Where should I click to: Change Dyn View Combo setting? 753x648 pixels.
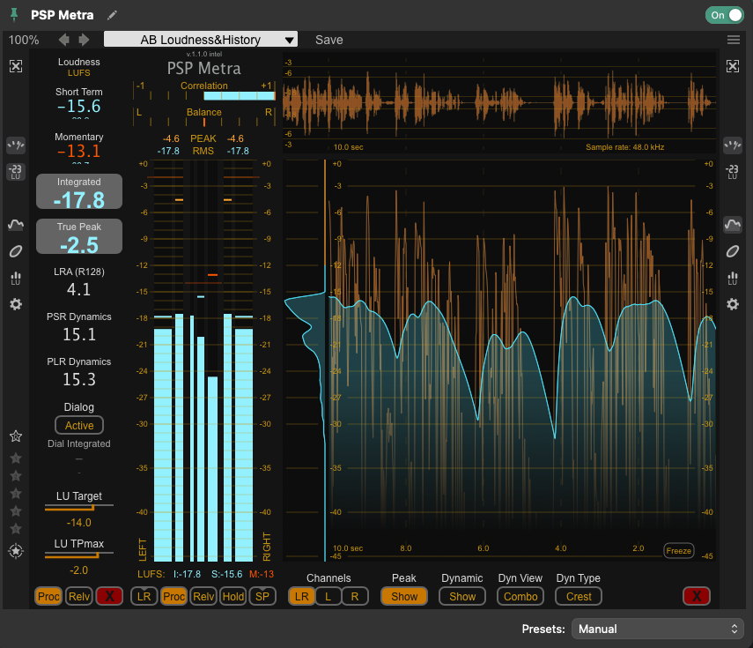click(x=520, y=597)
